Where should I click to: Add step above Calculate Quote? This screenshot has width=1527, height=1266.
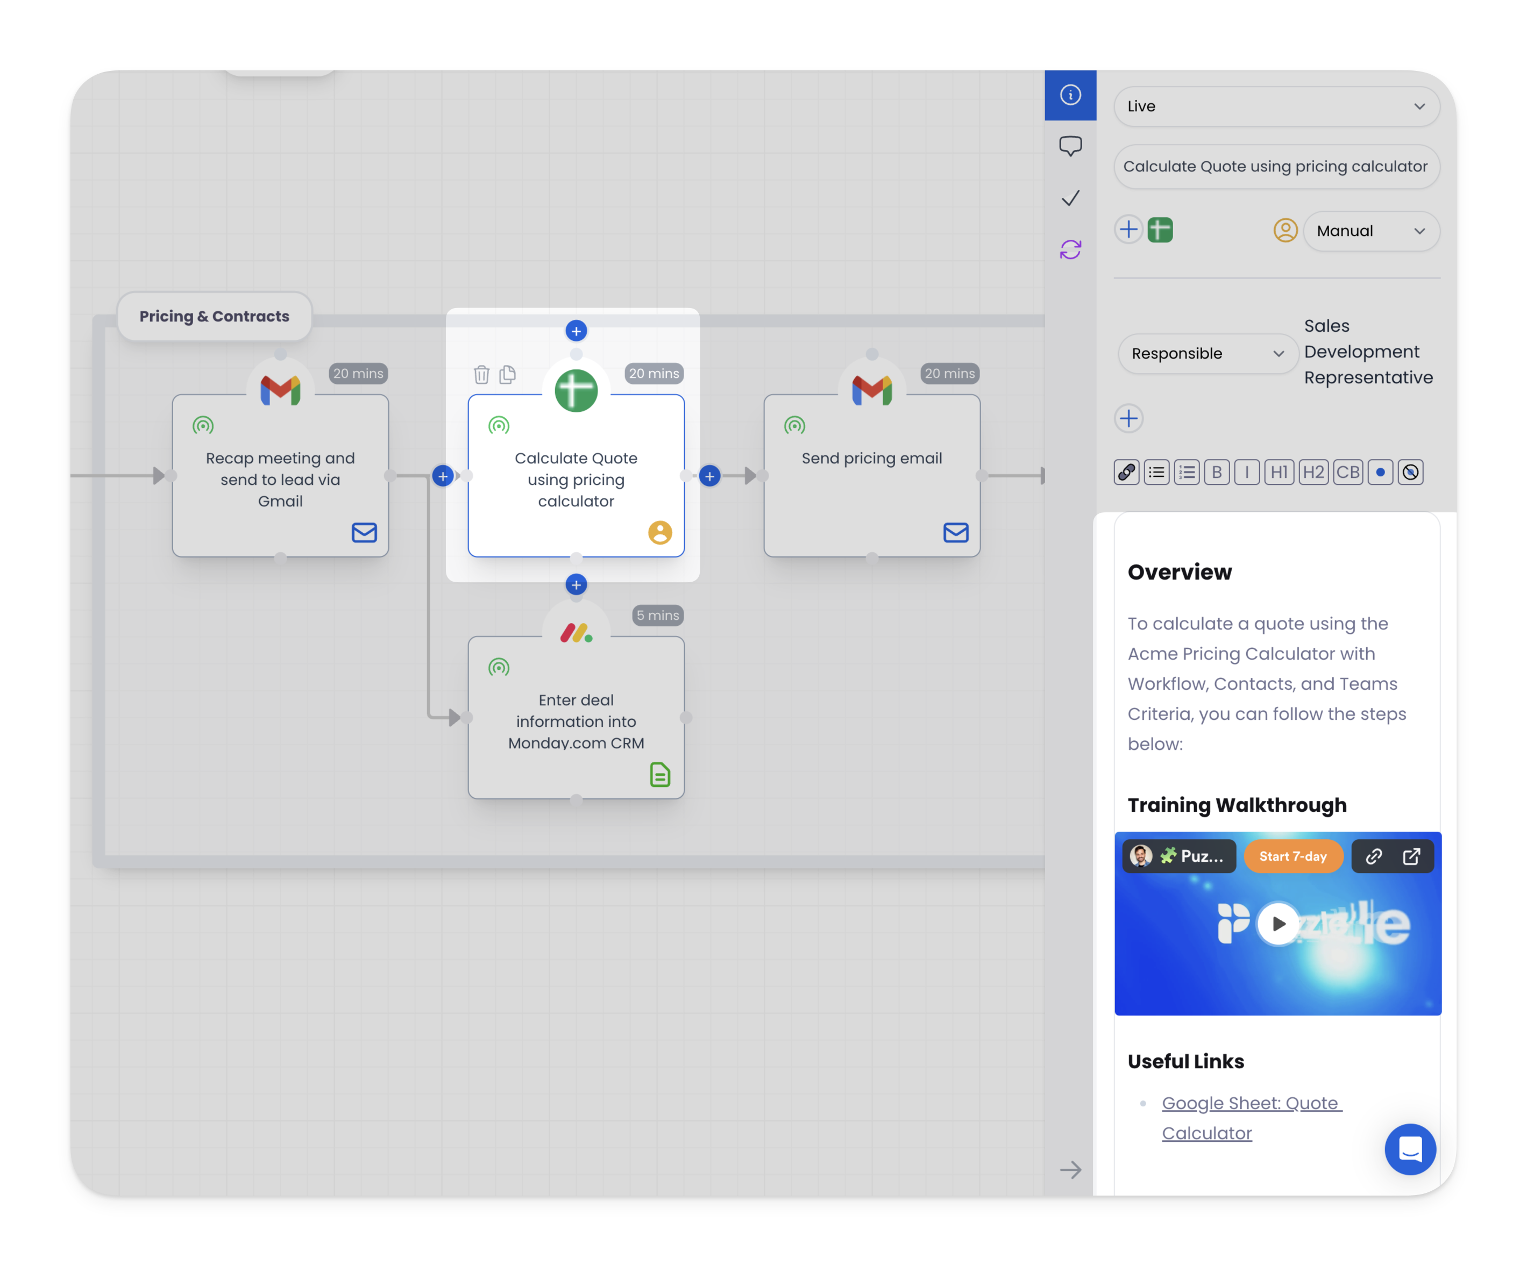576,331
